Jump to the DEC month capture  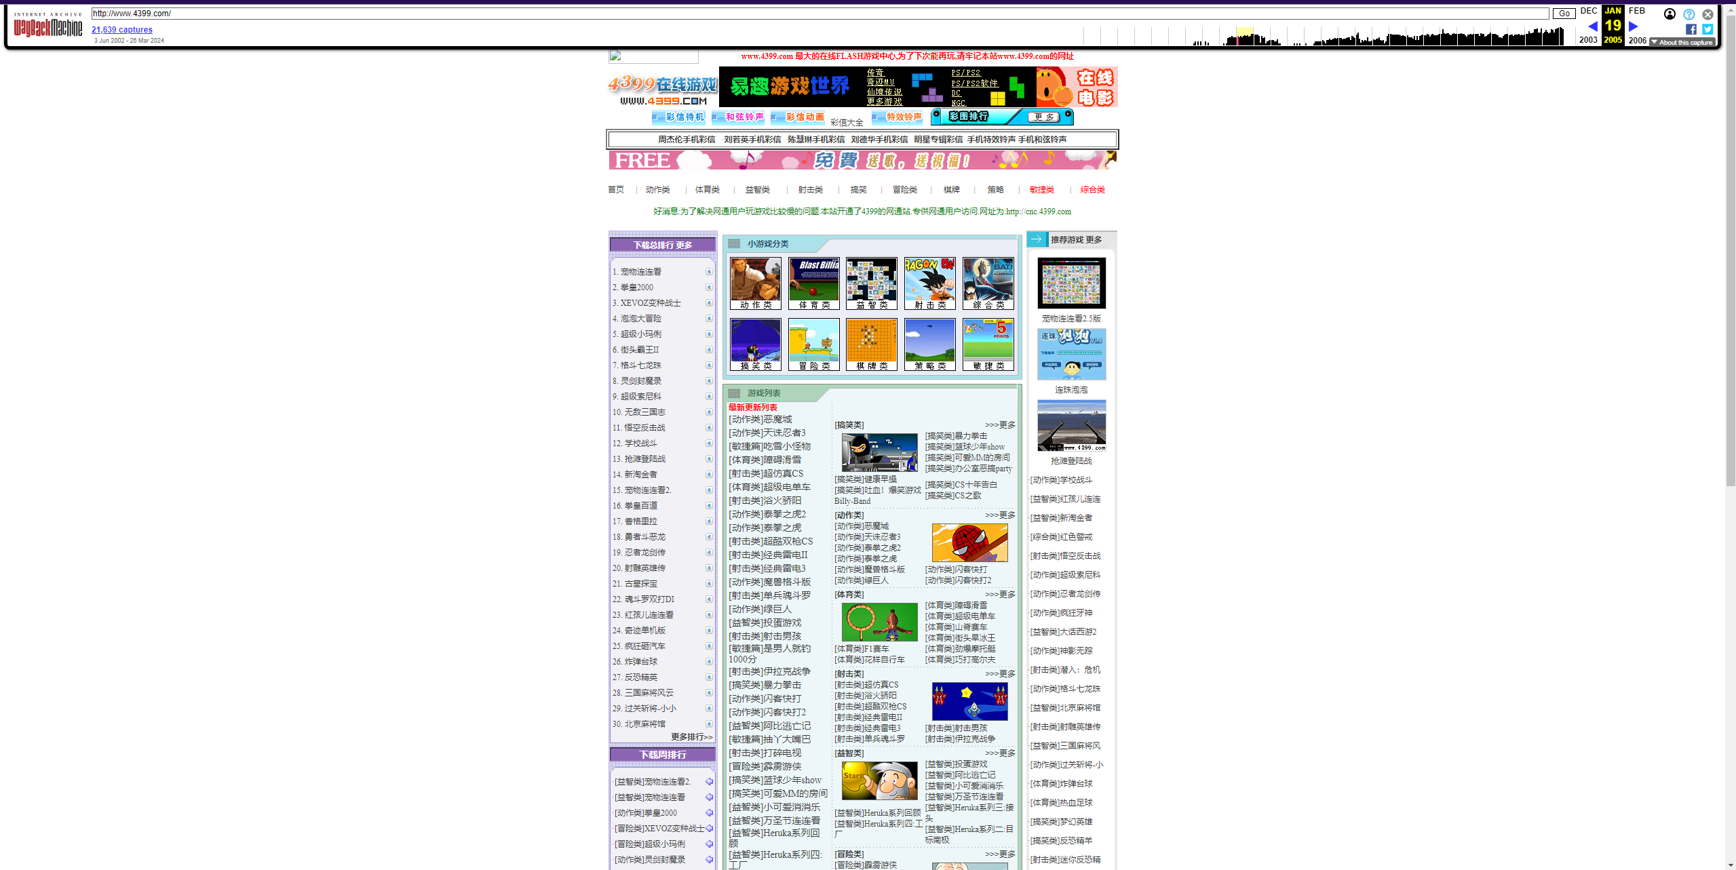pos(1589,11)
